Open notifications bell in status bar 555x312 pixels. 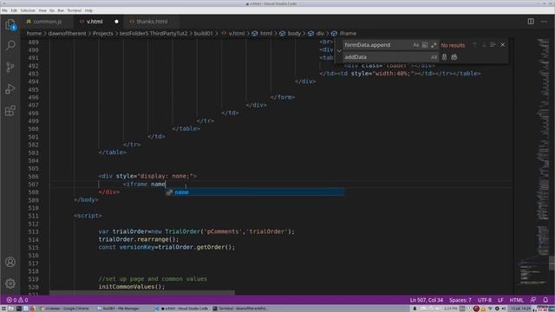pyautogui.click(x=545, y=300)
